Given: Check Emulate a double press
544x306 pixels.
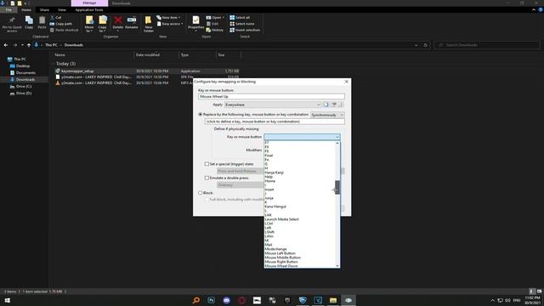Looking at the screenshot, I should [x=207, y=178].
